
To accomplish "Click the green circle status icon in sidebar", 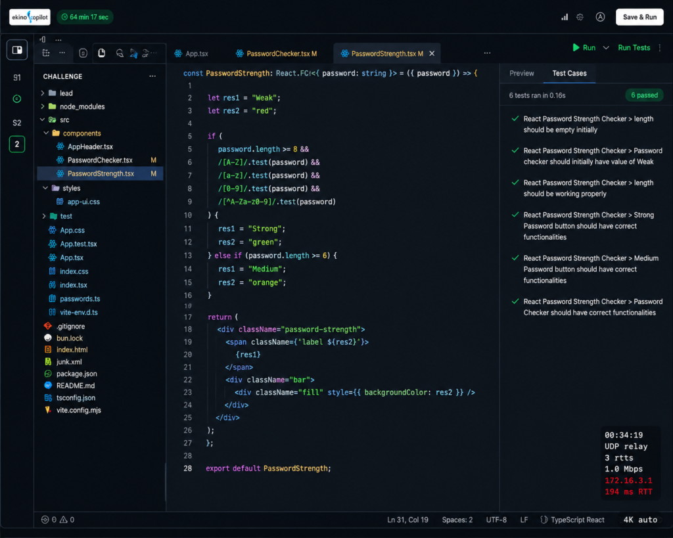I will [16, 99].
